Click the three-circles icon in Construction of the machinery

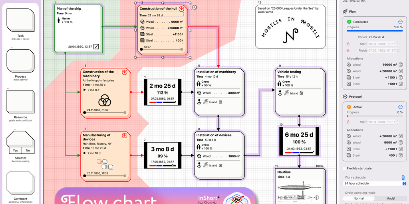click(105, 100)
